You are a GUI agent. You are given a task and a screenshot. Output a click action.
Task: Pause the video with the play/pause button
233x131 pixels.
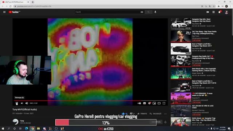[17, 103]
